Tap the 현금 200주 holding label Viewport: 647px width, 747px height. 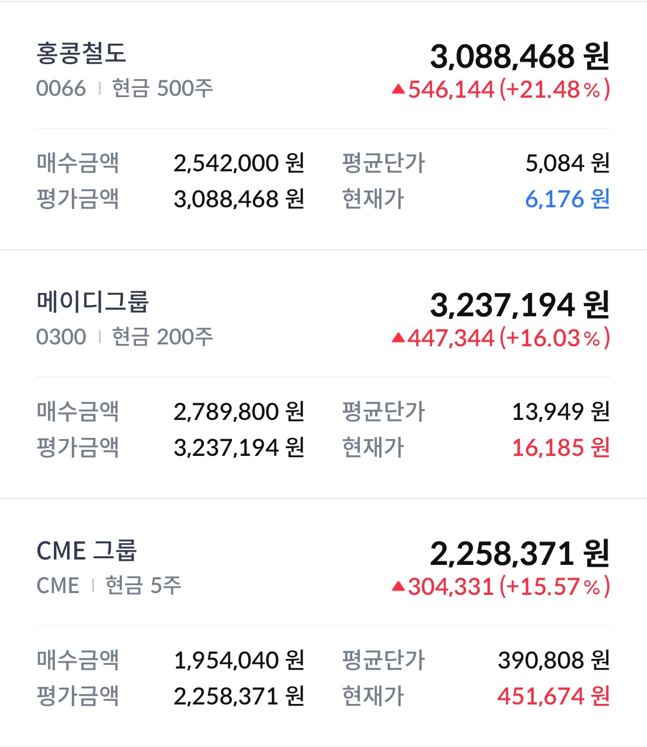click(x=162, y=337)
